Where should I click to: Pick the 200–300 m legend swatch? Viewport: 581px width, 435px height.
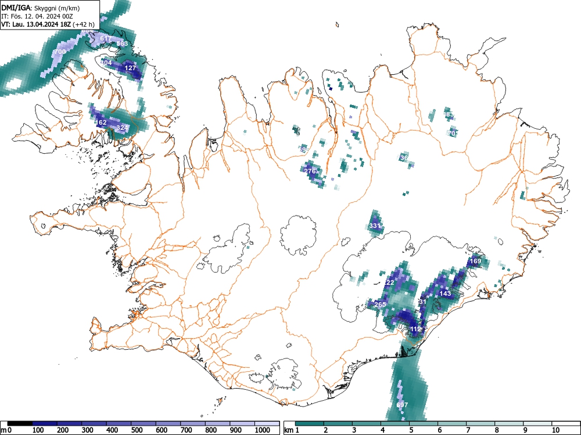coord(69,423)
